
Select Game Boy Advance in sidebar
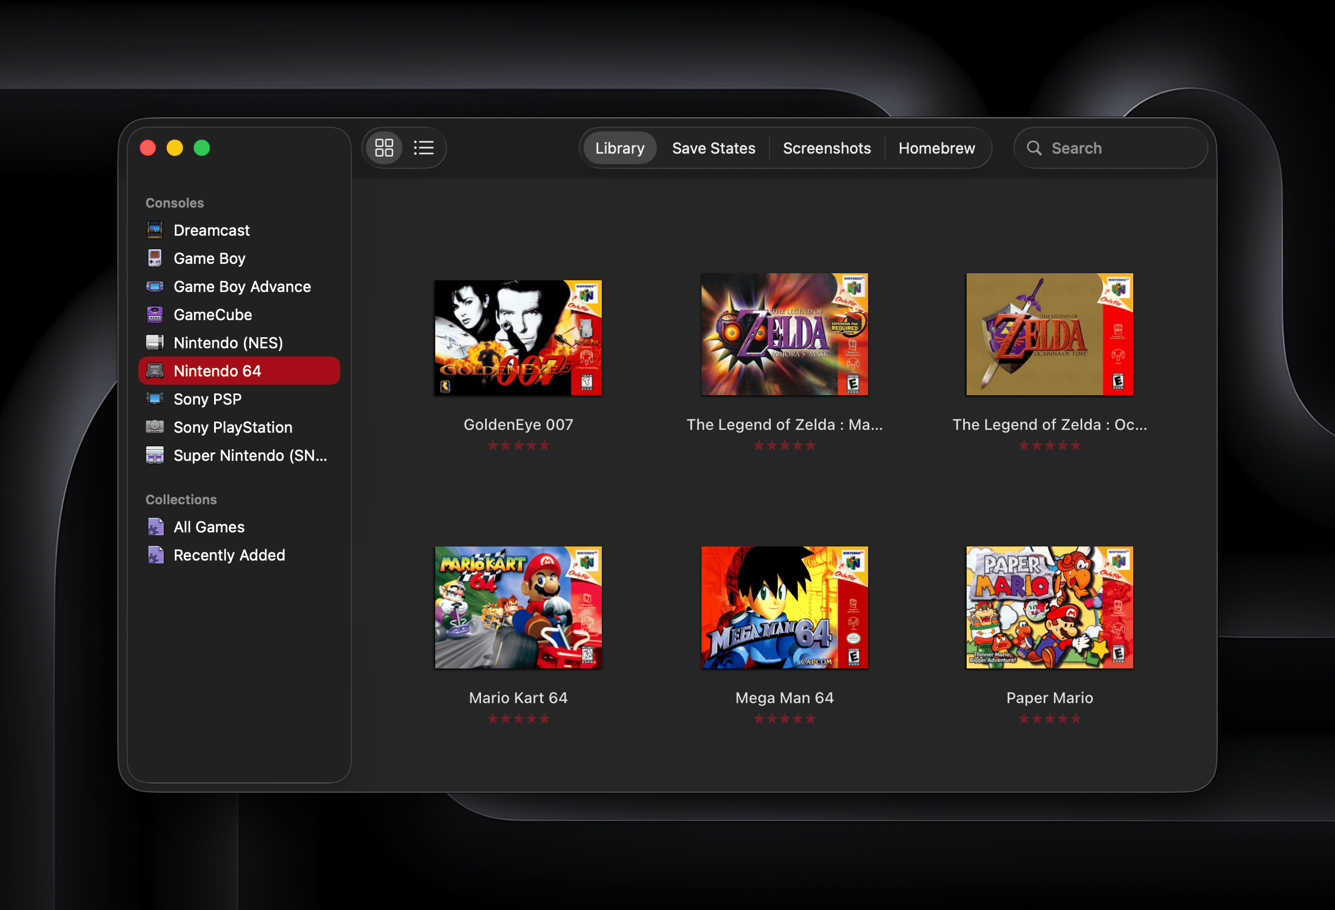tap(239, 286)
